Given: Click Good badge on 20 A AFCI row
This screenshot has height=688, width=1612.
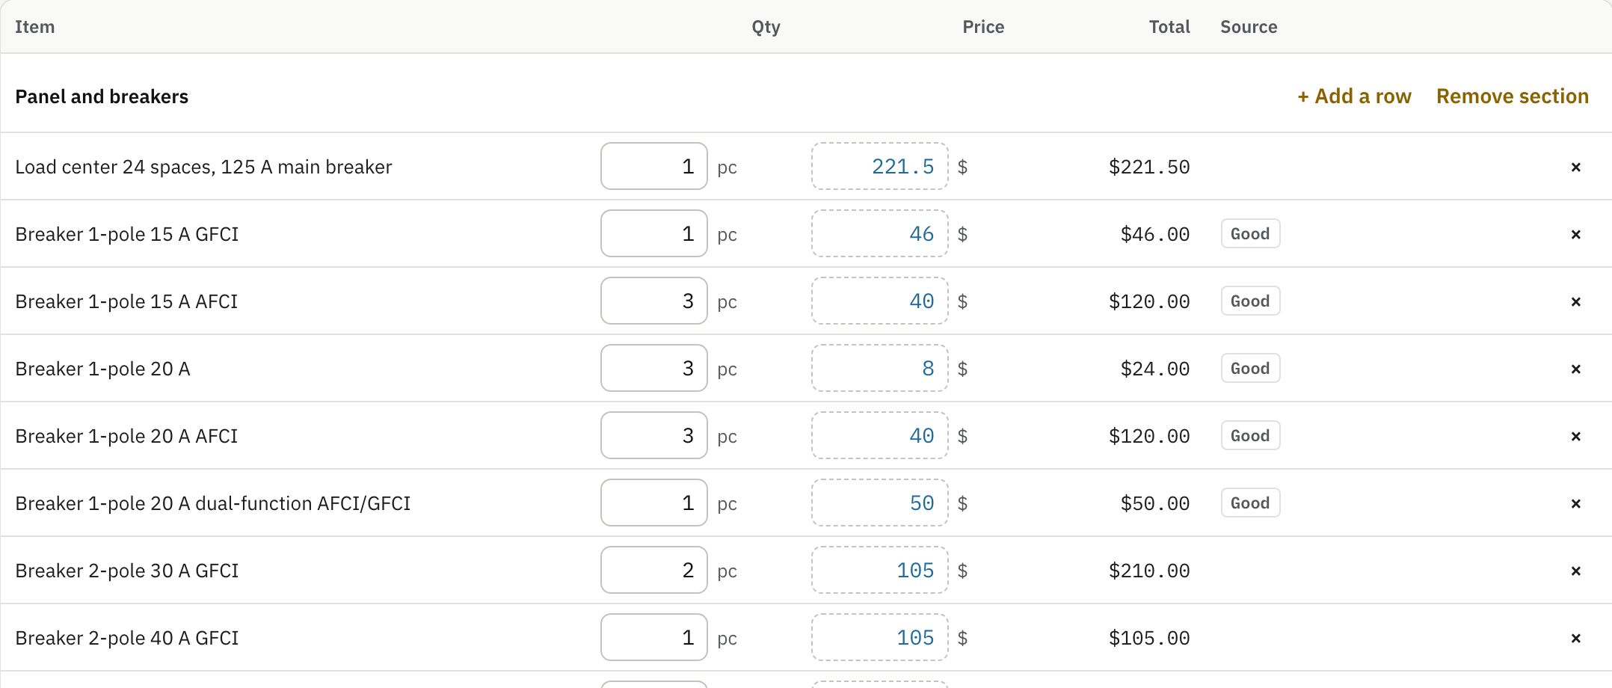Looking at the screenshot, I should (x=1250, y=435).
